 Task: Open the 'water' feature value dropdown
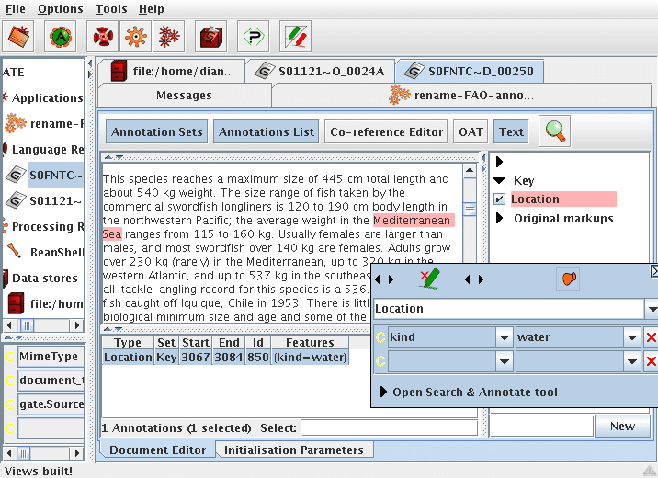632,337
